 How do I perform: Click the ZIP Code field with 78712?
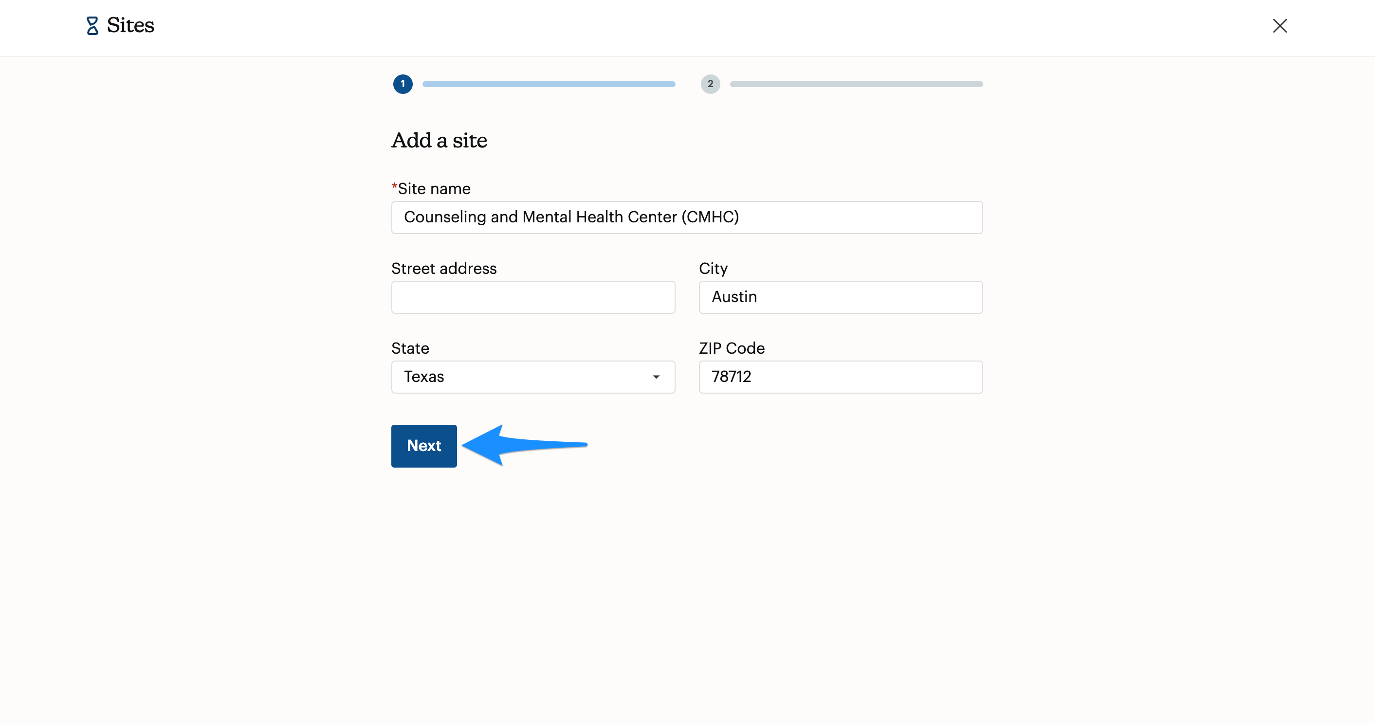[x=840, y=377]
